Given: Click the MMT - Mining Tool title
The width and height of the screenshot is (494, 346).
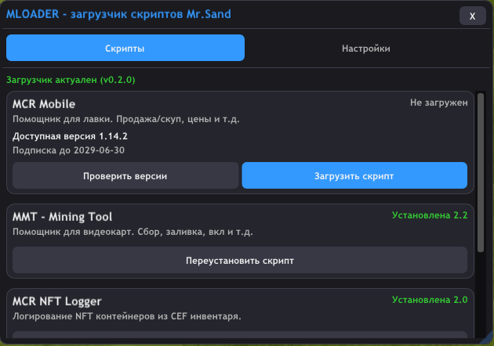Looking at the screenshot, I should pos(63,217).
